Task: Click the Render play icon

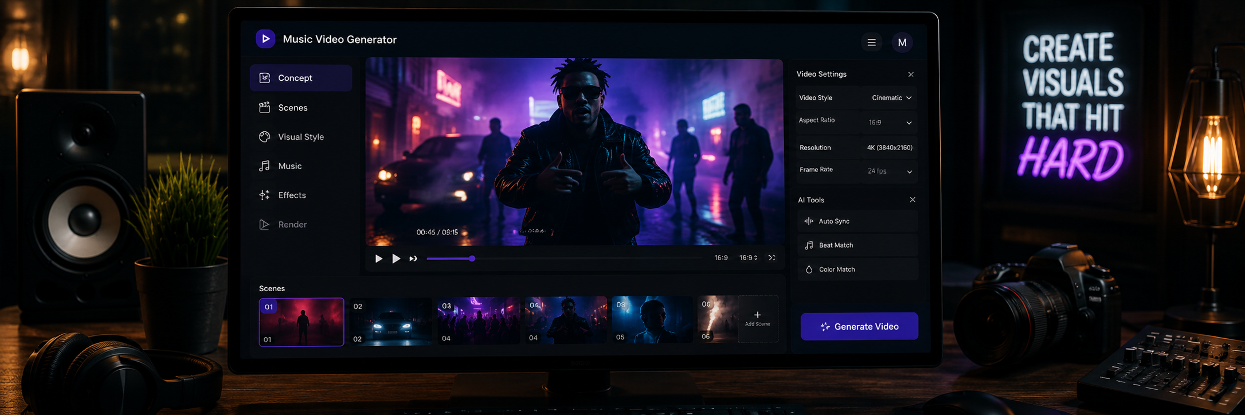Action: pyautogui.click(x=265, y=225)
